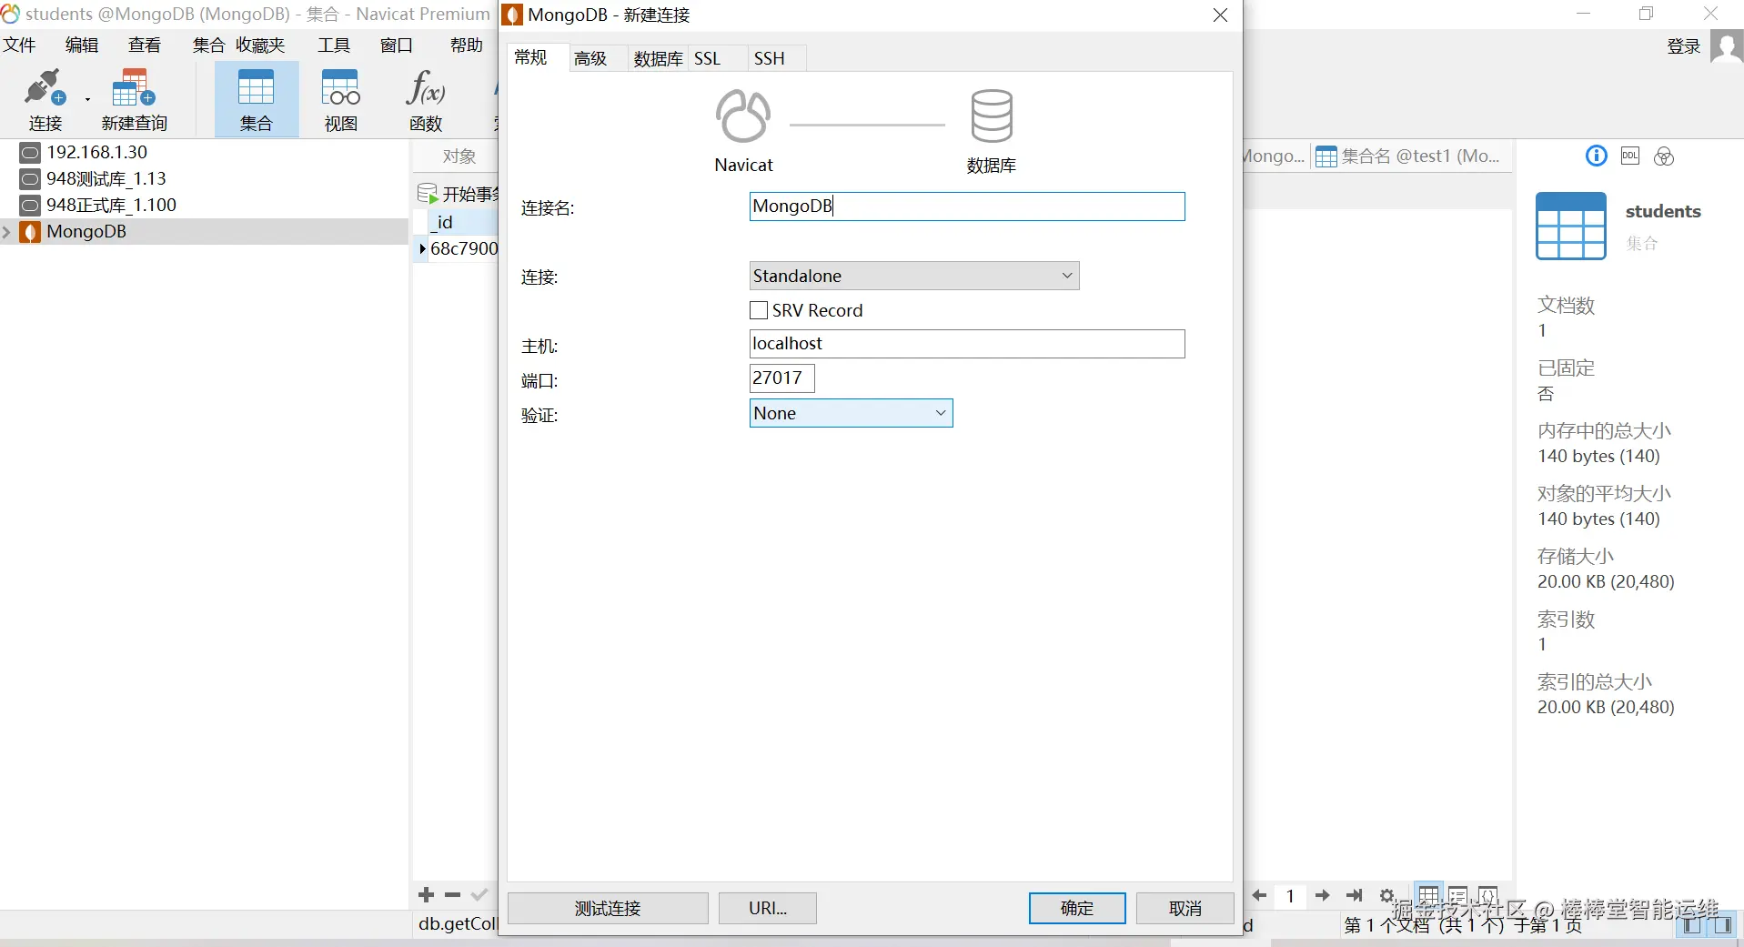Select the 948正式库_1.100 connection
Screen dimensions: 1744x947
pyautogui.click(x=112, y=206)
